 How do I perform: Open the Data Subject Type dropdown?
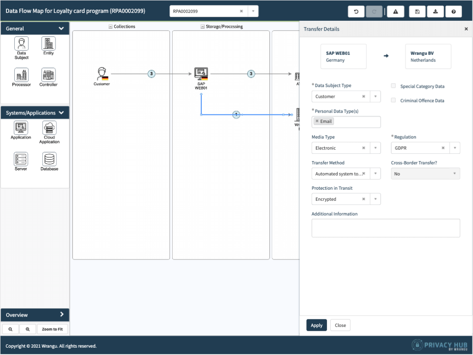point(376,96)
